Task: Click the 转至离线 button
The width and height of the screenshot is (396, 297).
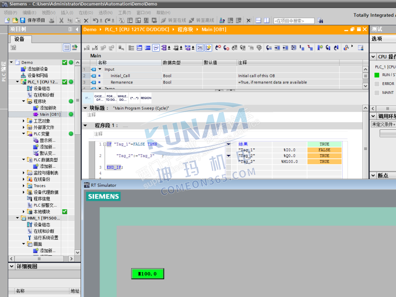Action: click(201, 20)
